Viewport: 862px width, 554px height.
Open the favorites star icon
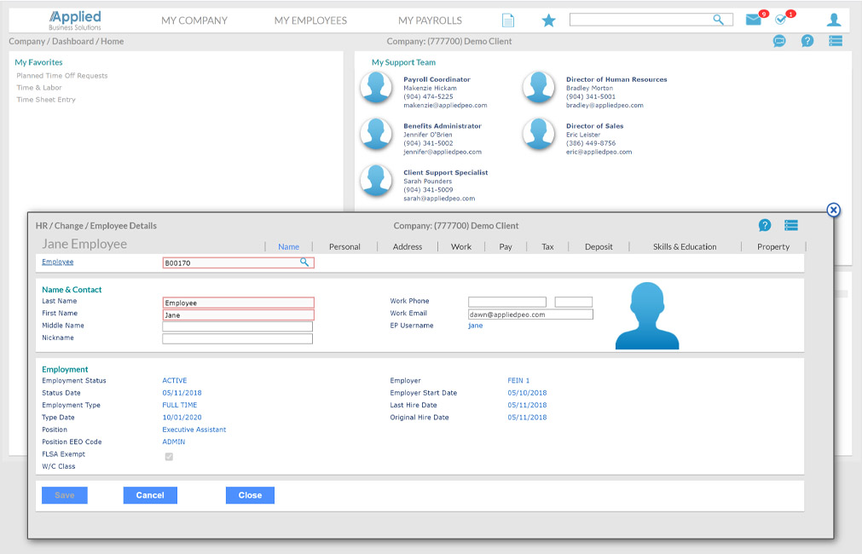tap(548, 19)
